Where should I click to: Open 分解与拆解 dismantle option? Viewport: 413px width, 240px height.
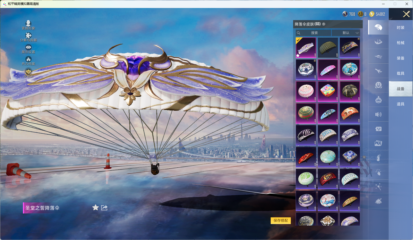[28, 37]
